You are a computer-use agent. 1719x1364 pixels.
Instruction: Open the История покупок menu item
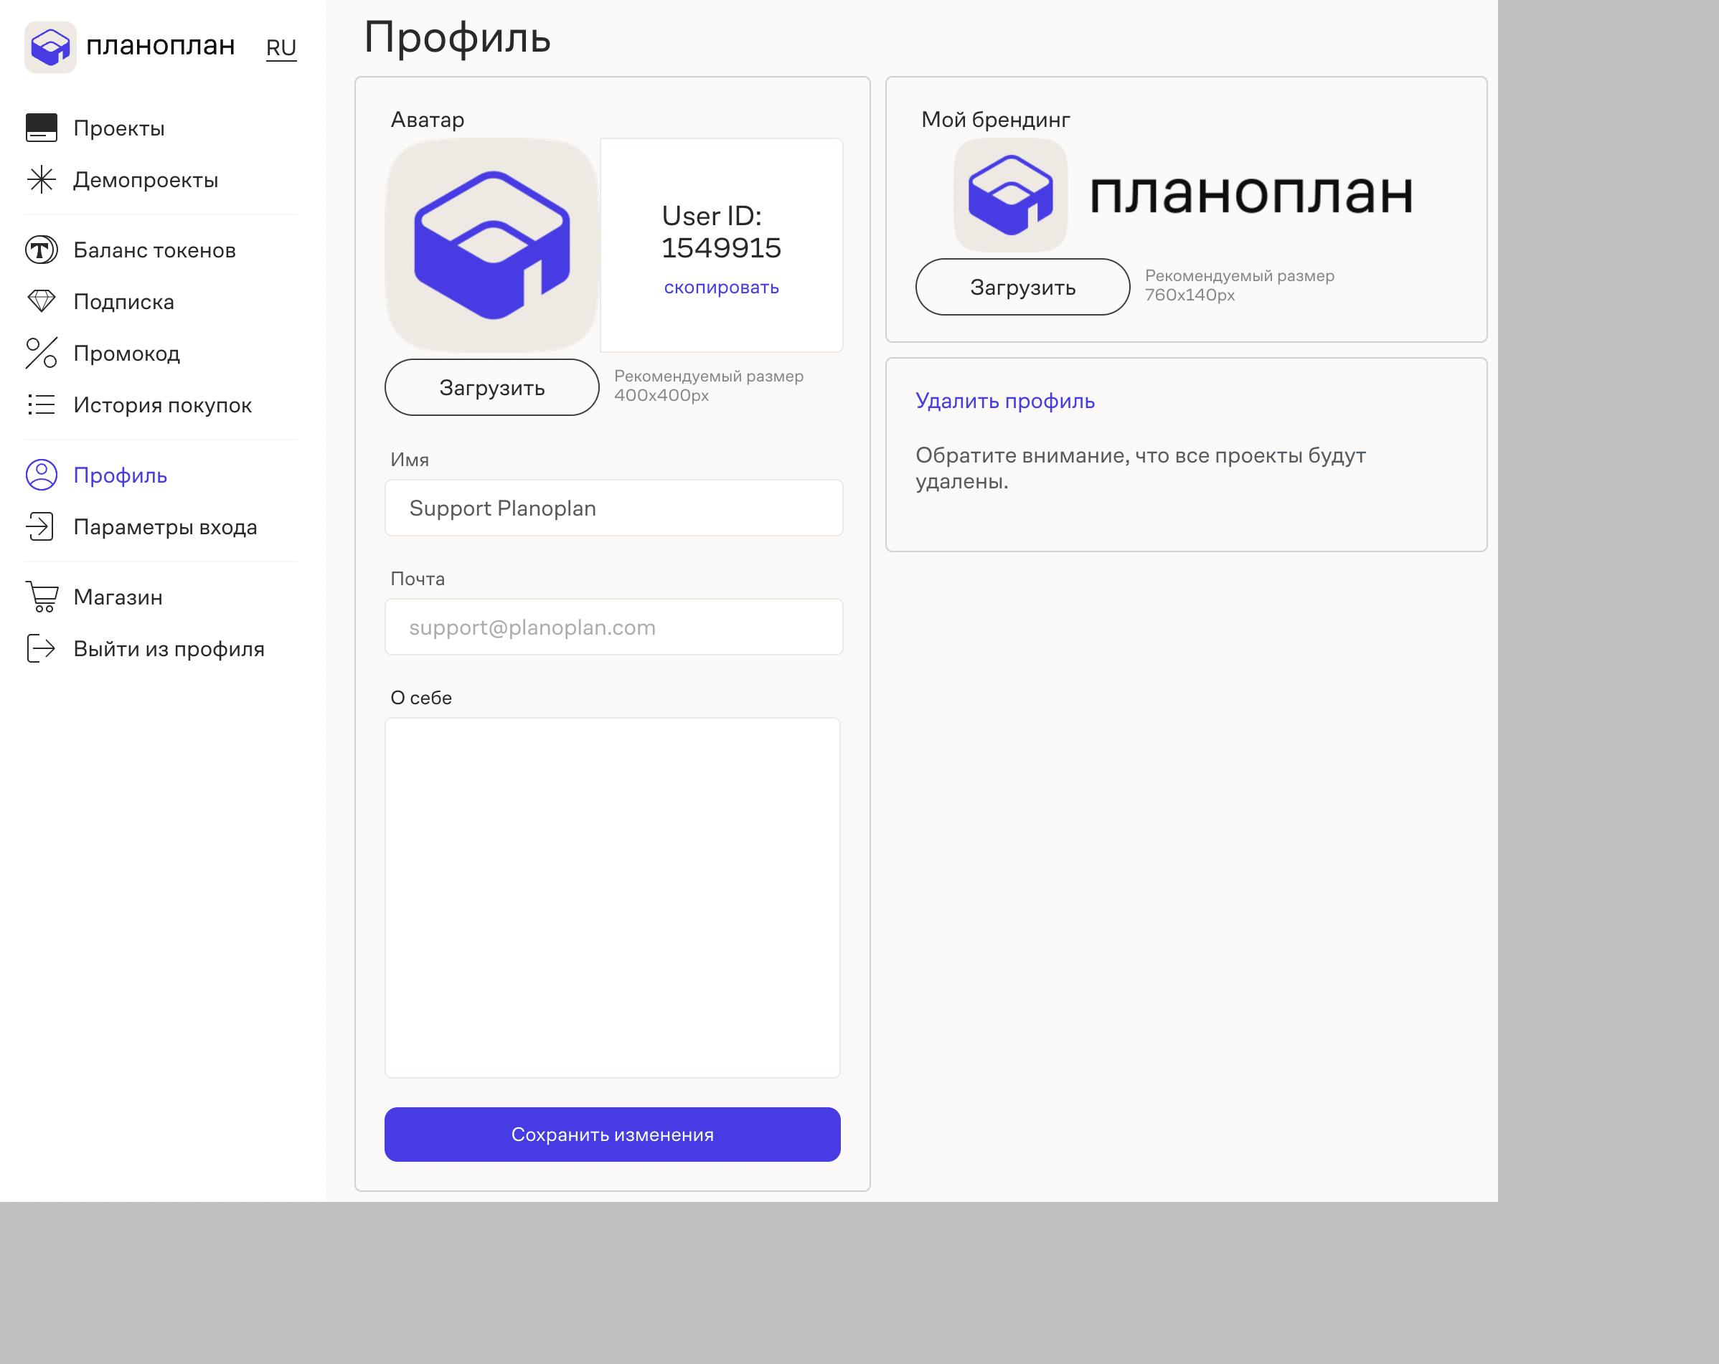click(x=163, y=405)
